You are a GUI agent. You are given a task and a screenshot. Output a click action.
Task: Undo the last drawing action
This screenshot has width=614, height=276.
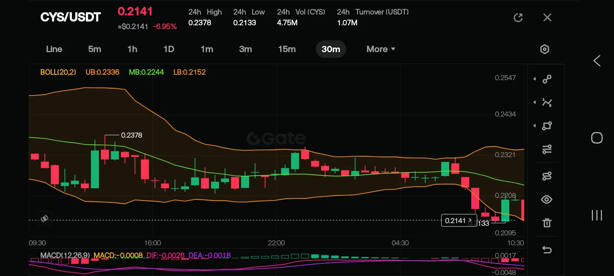(x=547, y=250)
